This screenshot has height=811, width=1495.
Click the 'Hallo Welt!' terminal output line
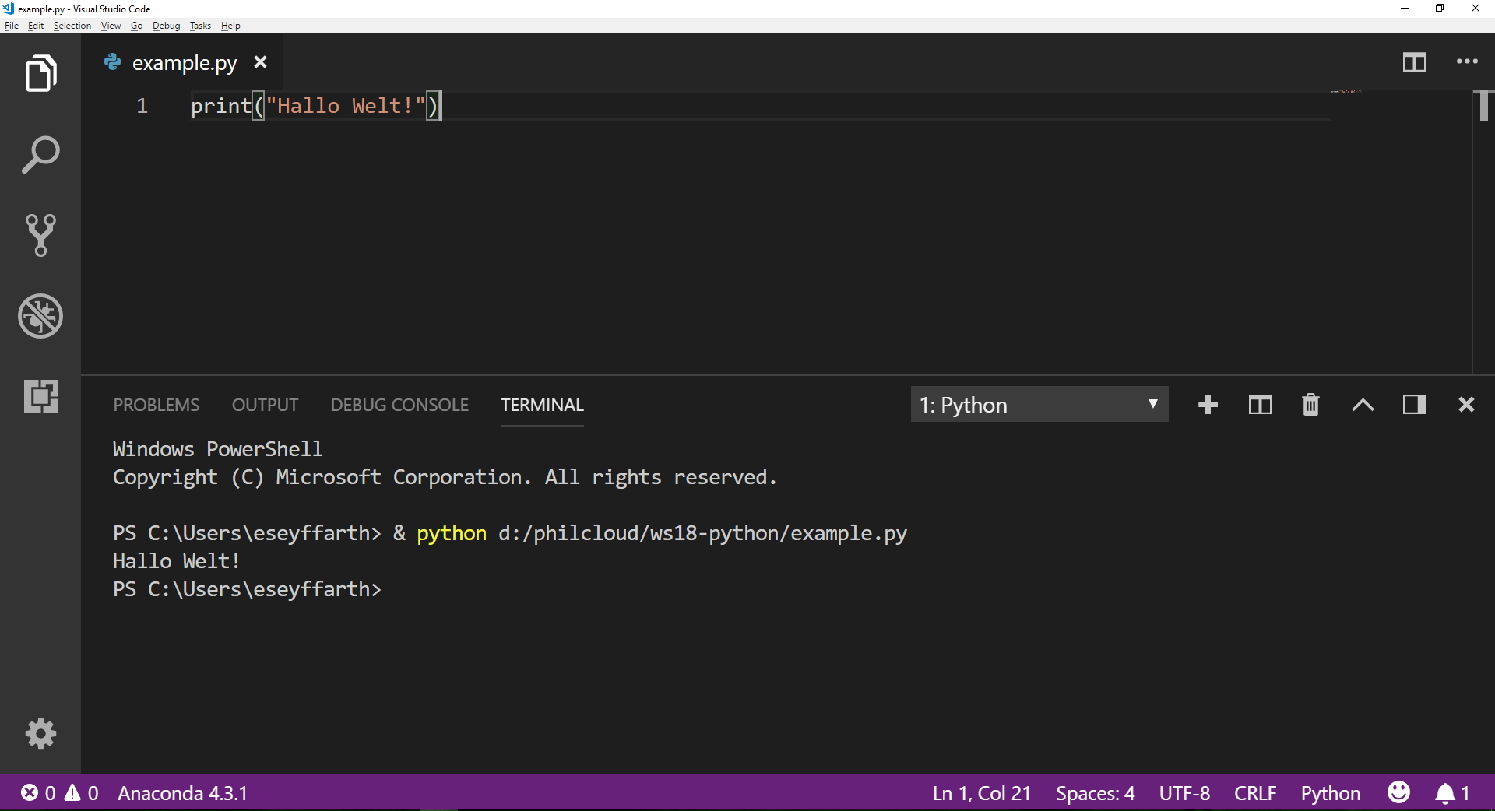[x=177, y=561]
